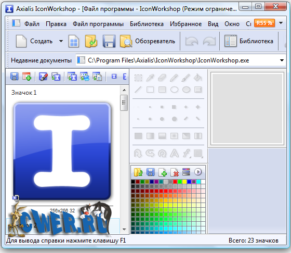Select the brush tool
This screenshot has width=291, height=253.
click(x=186, y=78)
